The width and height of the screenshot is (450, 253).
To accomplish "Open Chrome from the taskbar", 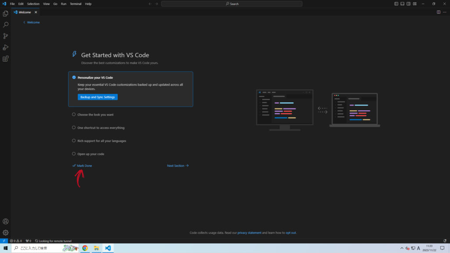I will [x=85, y=248].
